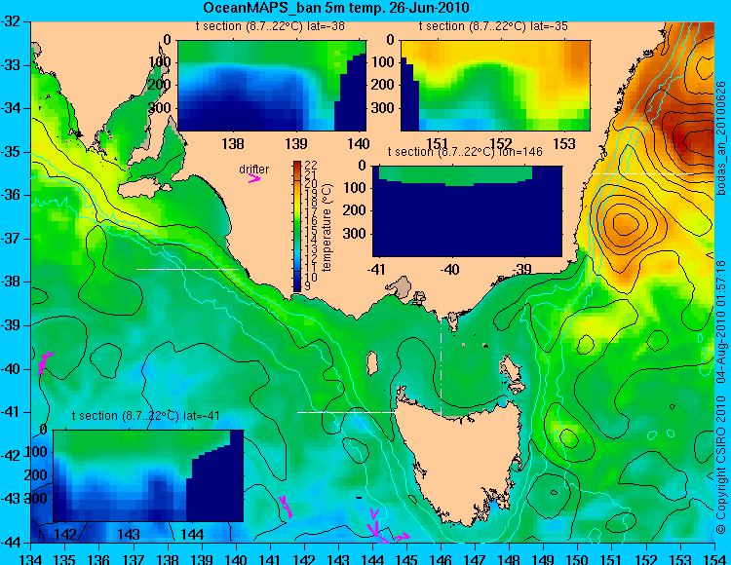Click the -39 tick label in lon=146 inset
Image resolution: width=731 pixels, height=565 pixels.
522,269
